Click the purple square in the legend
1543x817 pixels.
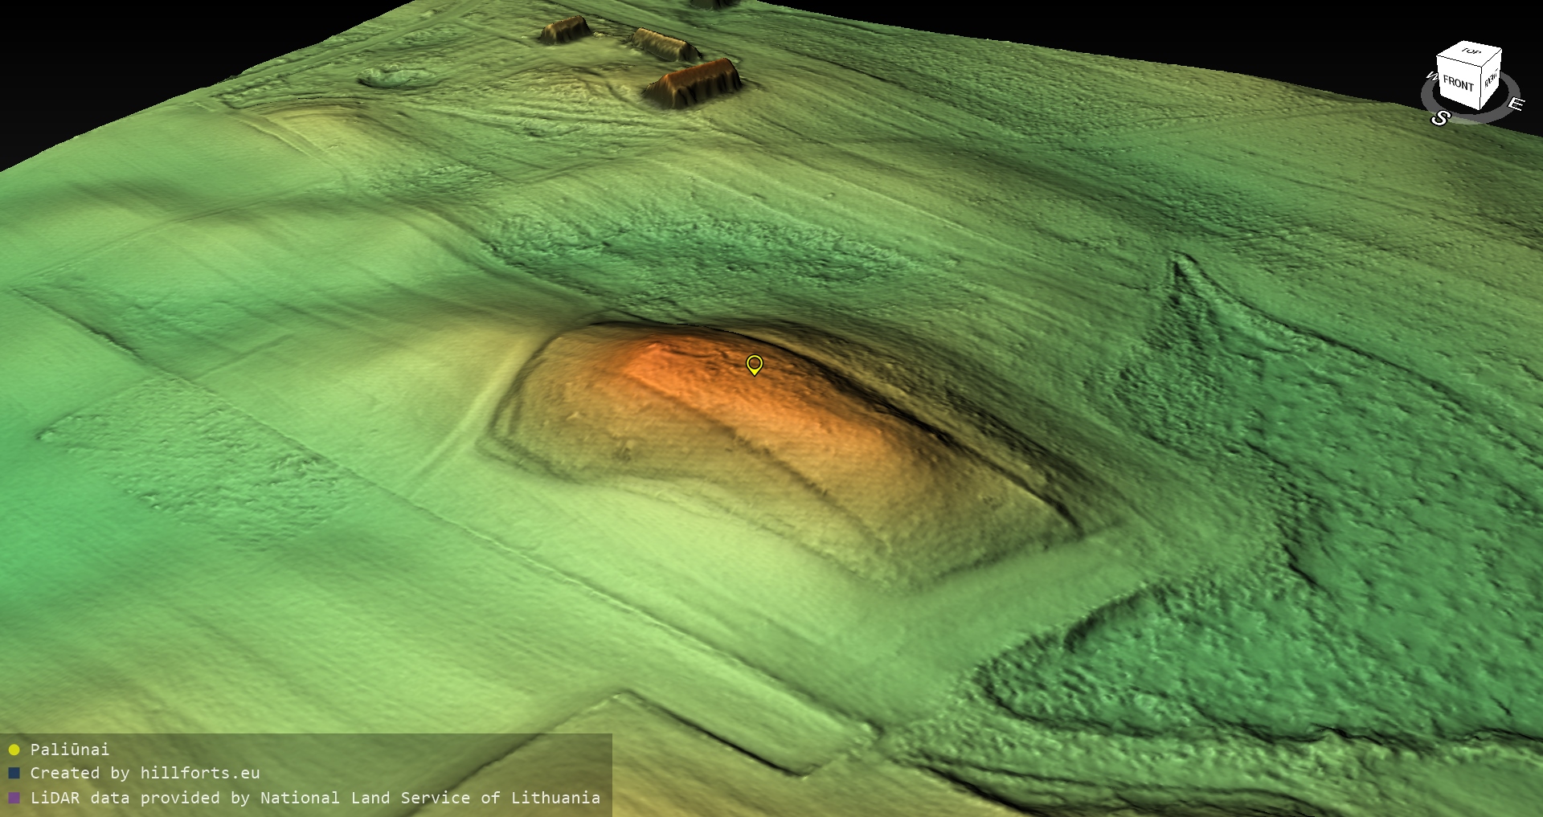[14, 798]
